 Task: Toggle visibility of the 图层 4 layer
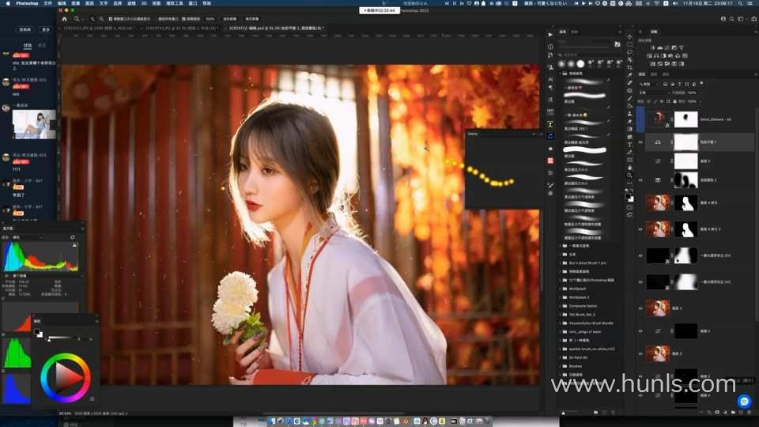(x=640, y=308)
